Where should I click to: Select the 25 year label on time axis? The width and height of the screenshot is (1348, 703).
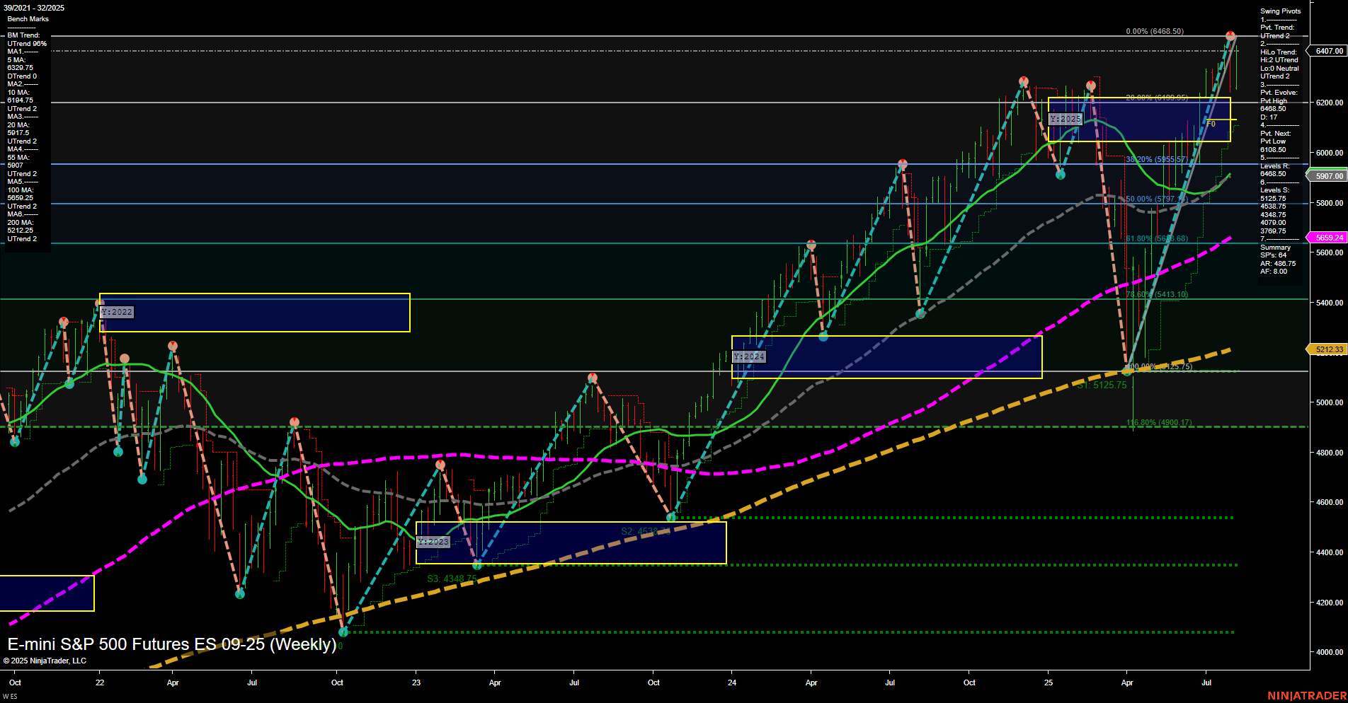point(1049,682)
